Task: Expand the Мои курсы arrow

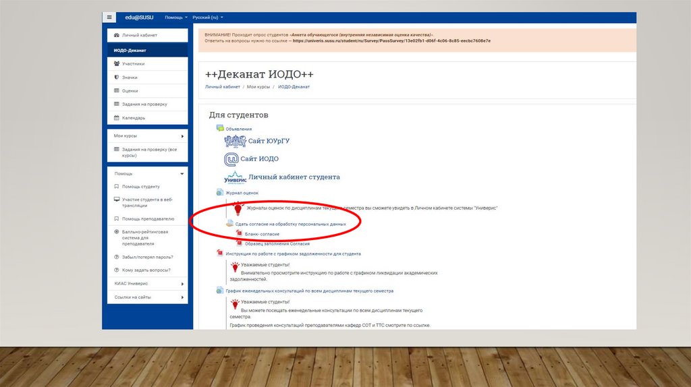Action: pyautogui.click(x=182, y=136)
